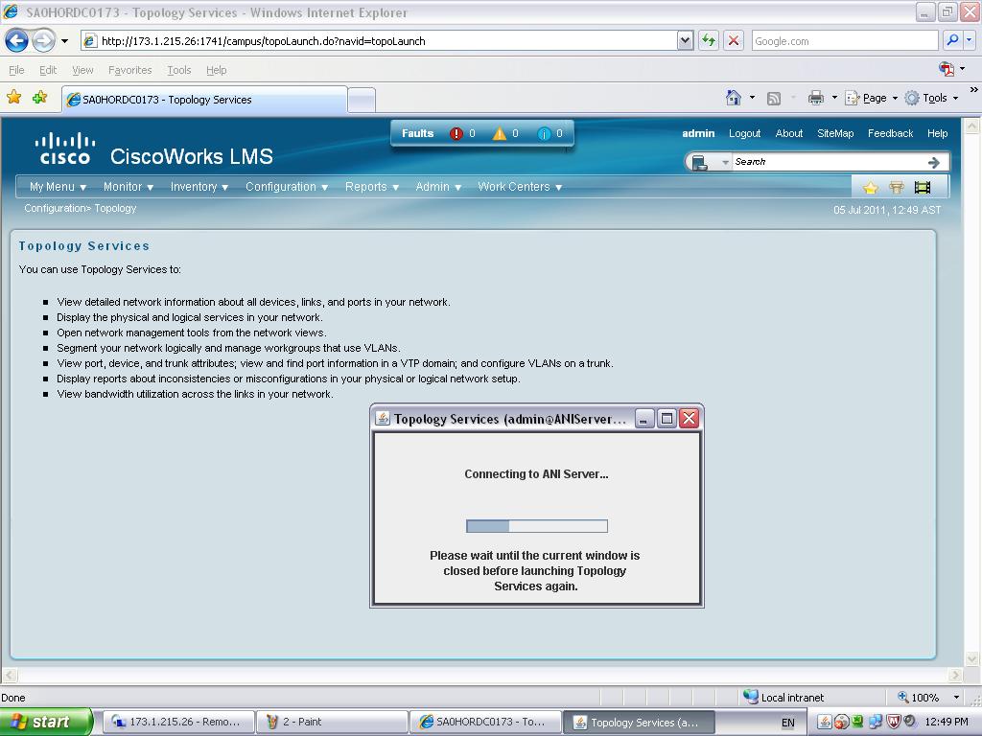982x736 pixels.
Task: Click the Google search magnifier button
Action: (952, 40)
